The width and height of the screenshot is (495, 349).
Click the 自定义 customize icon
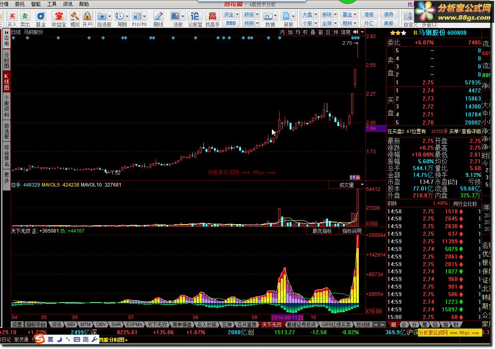point(408,16)
